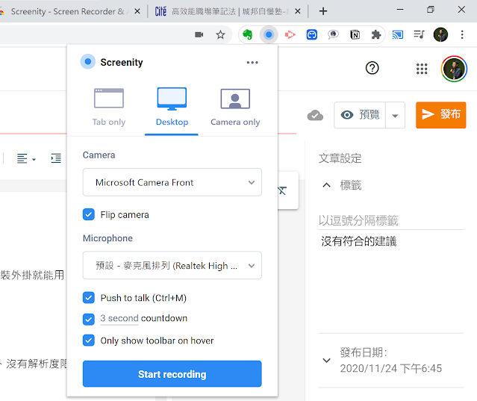This screenshot has width=477, height=401.
Task: Uncheck the Flip camera checkbox
Action: click(x=89, y=214)
